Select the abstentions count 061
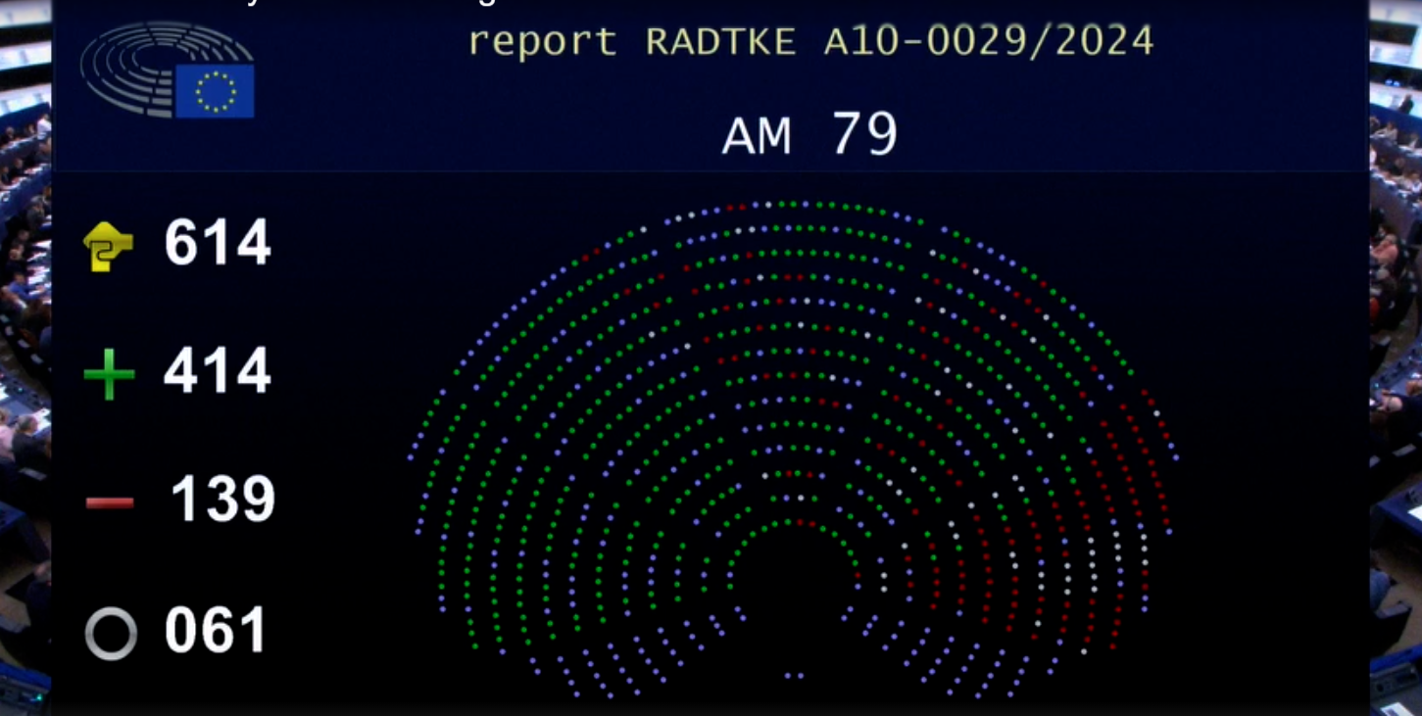The width and height of the screenshot is (1422, 716). [x=216, y=630]
